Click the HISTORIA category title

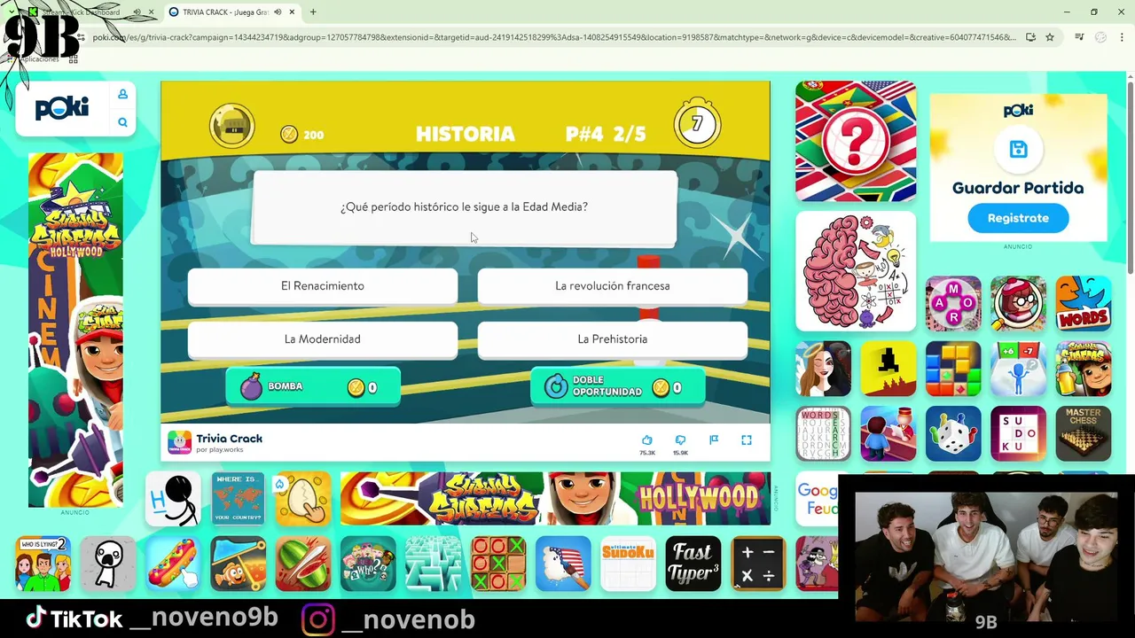tap(465, 134)
